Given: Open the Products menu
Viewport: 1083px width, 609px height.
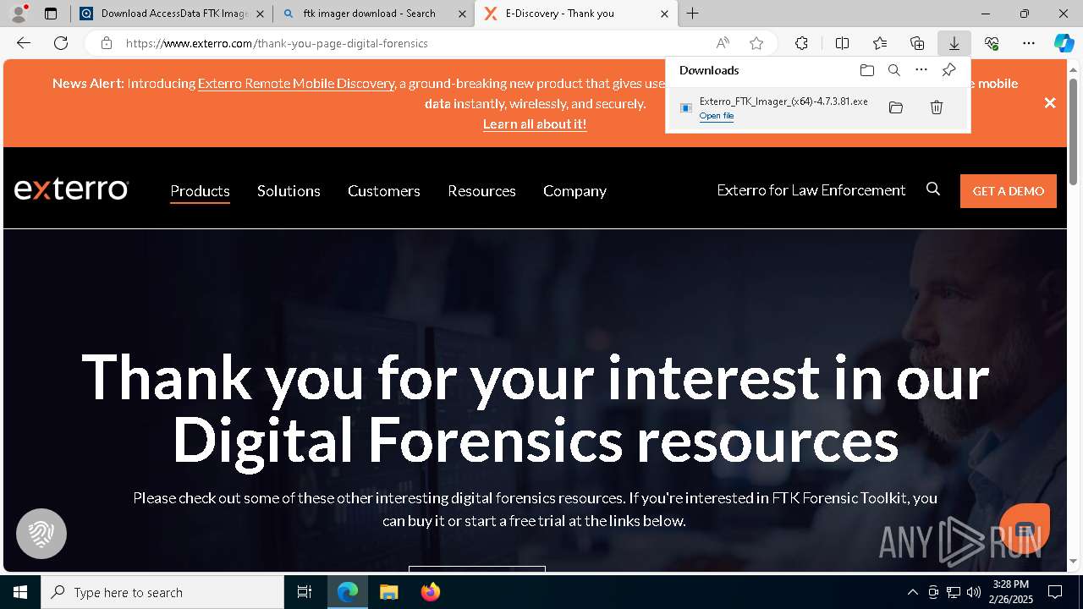Looking at the screenshot, I should 200,191.
